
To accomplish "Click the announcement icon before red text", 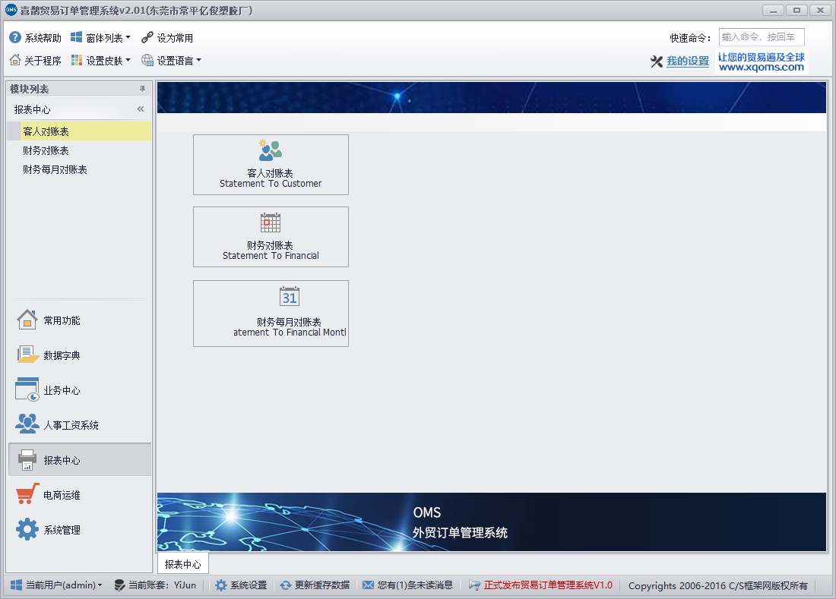I will coord(474,585).
